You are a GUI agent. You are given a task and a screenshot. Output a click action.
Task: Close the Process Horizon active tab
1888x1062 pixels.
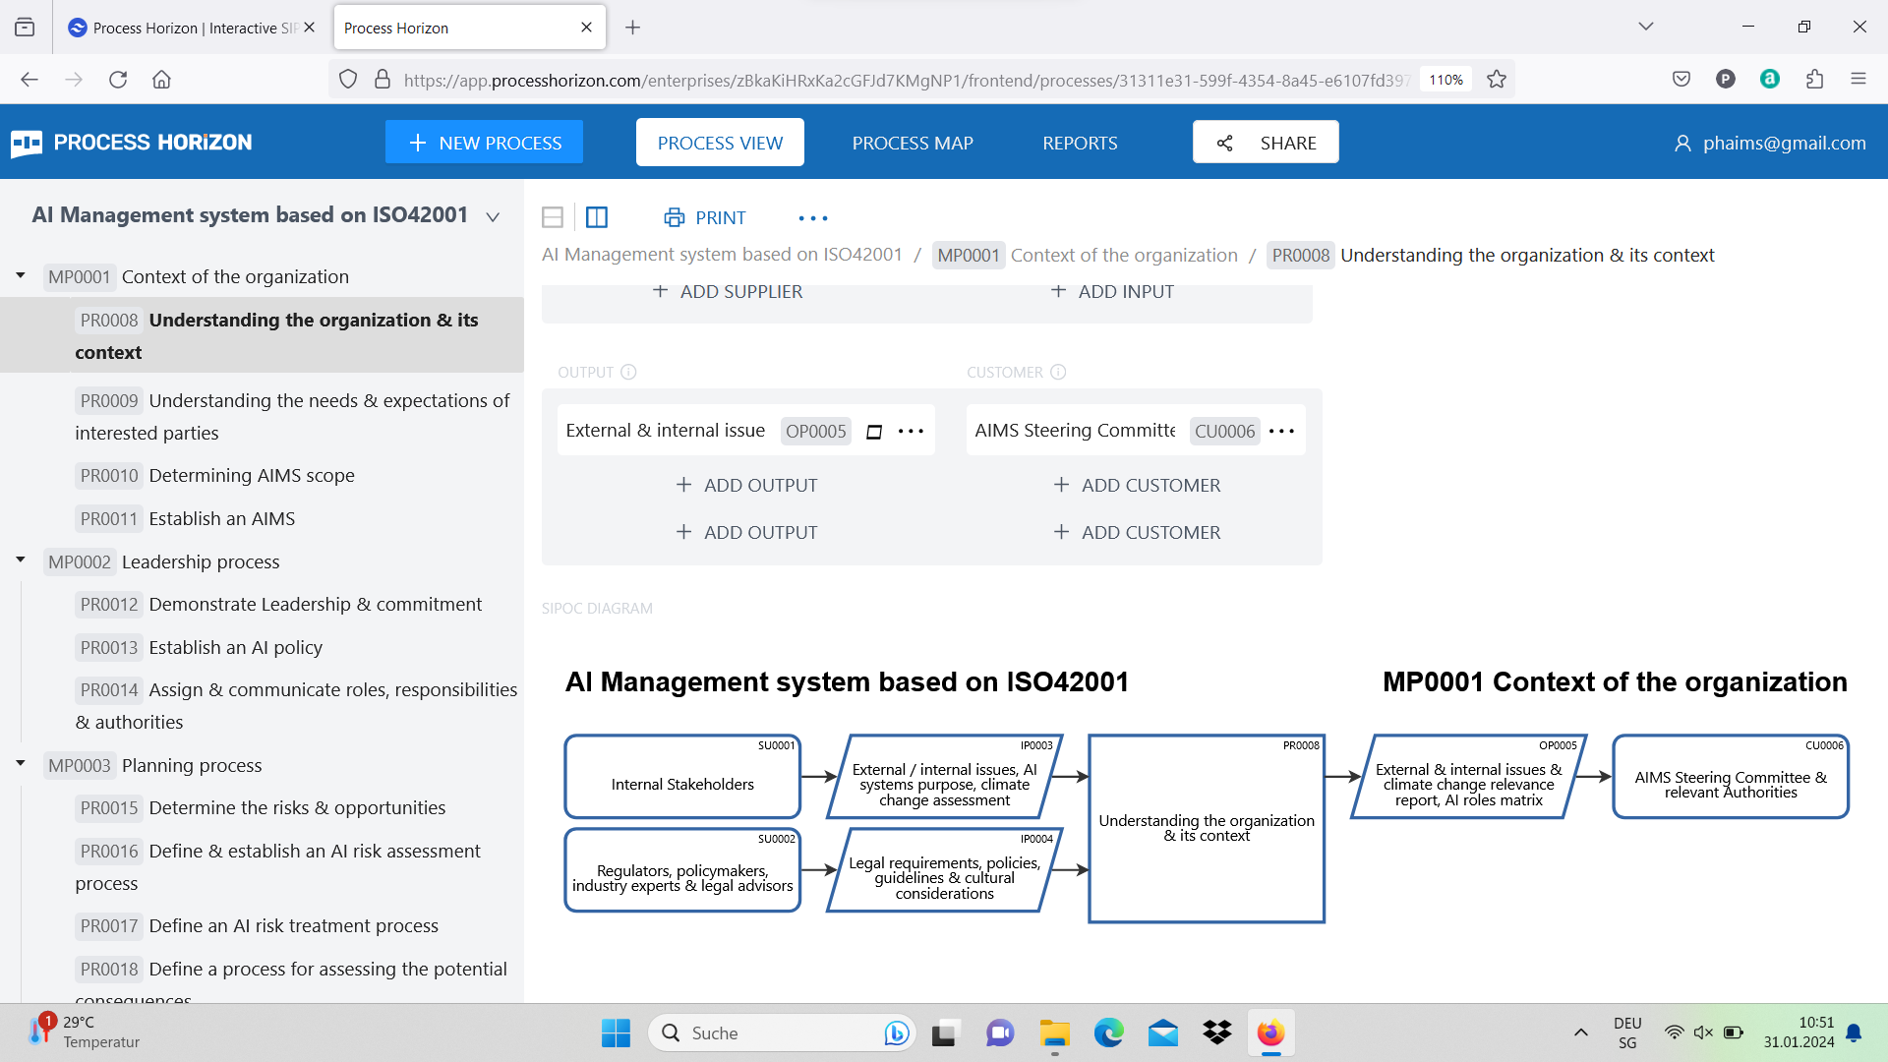[587, 28]
